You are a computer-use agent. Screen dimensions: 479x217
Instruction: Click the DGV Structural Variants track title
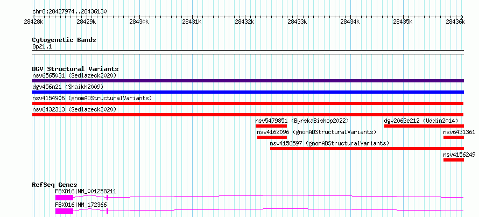(75, 69)
